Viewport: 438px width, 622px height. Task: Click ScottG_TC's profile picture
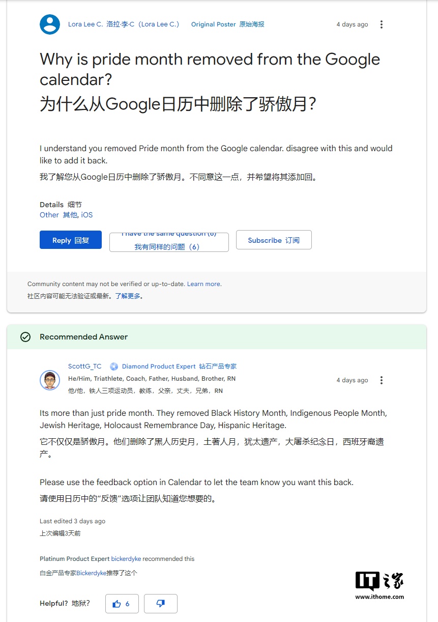point(50,380)
